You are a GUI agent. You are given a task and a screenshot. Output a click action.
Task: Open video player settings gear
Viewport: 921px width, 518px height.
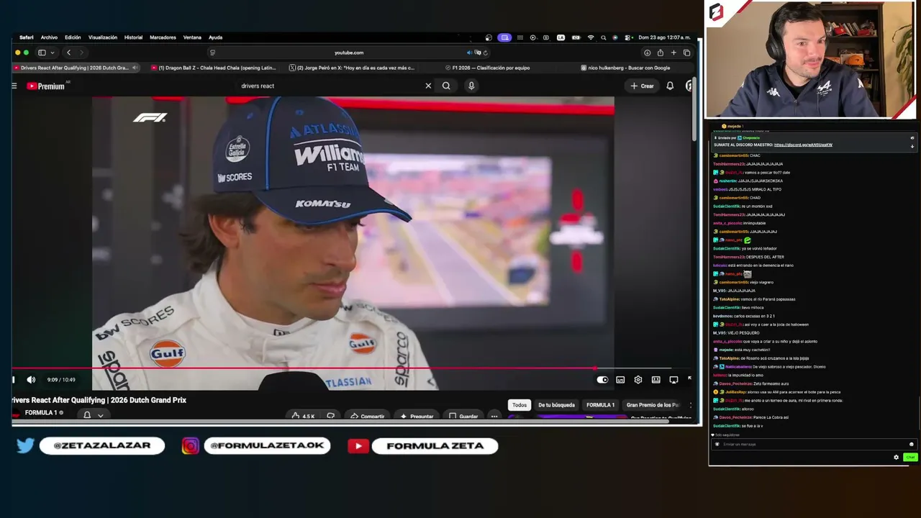[x=638, y=380]
